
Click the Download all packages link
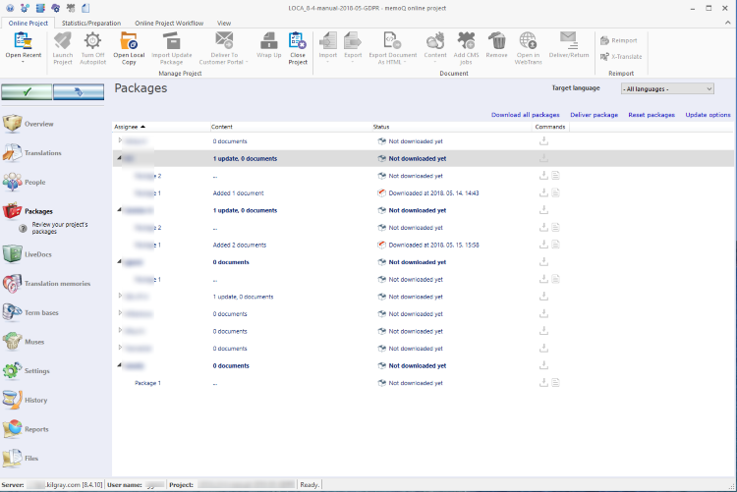525,115
